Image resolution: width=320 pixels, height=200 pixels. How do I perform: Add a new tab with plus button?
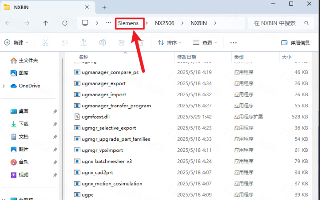[104, 8]
